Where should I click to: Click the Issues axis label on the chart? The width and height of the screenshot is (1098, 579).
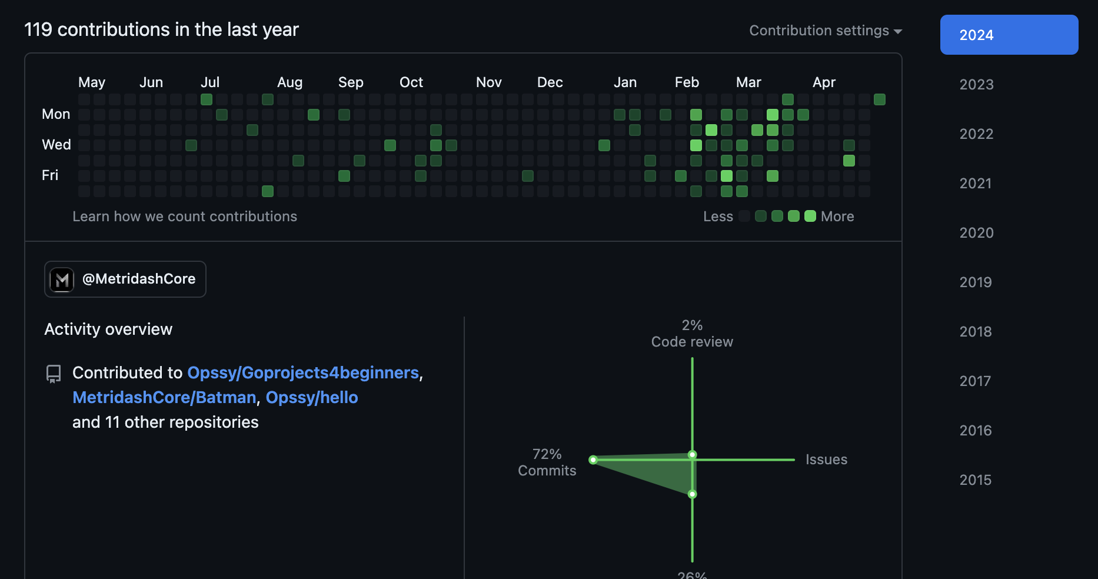click(826, 460)
